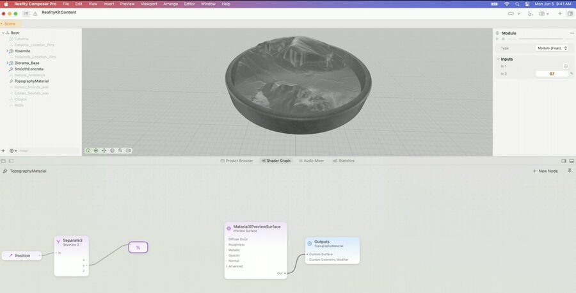Switch to the Audio Mixer tab

click(311, 161)
